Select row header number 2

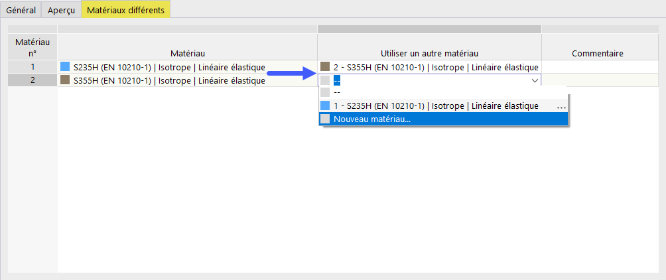[x=33, y=80]
